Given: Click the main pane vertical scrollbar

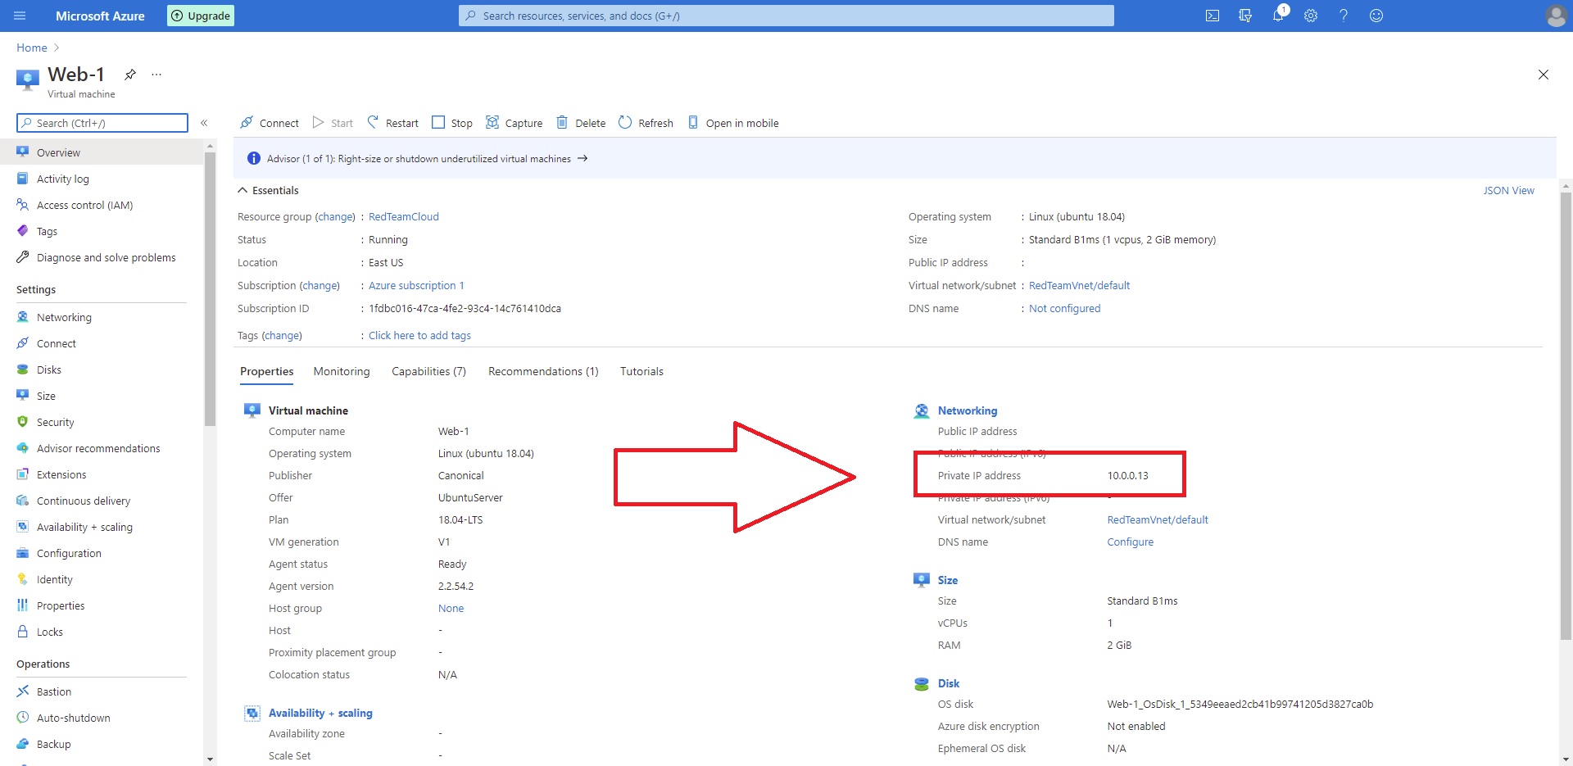Looking at the screenshot, I should click(1566, 416).
